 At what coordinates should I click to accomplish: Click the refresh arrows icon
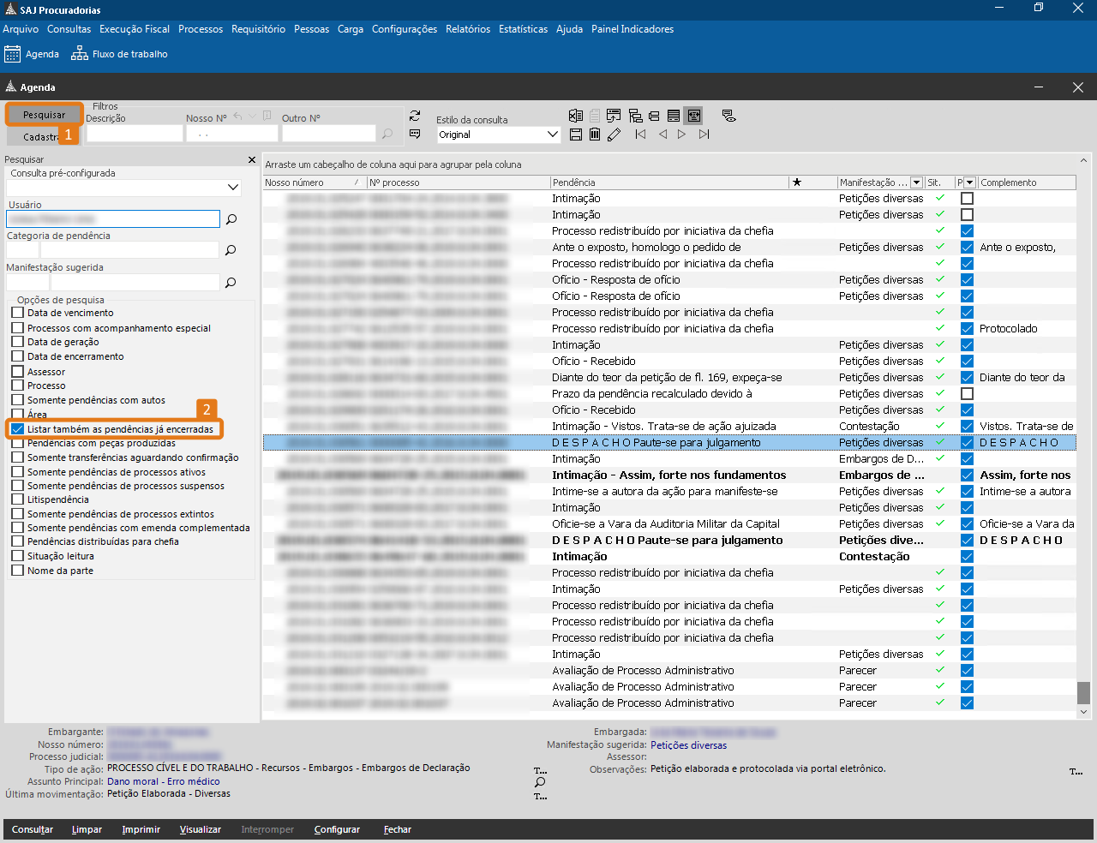[x=415, y=116]
